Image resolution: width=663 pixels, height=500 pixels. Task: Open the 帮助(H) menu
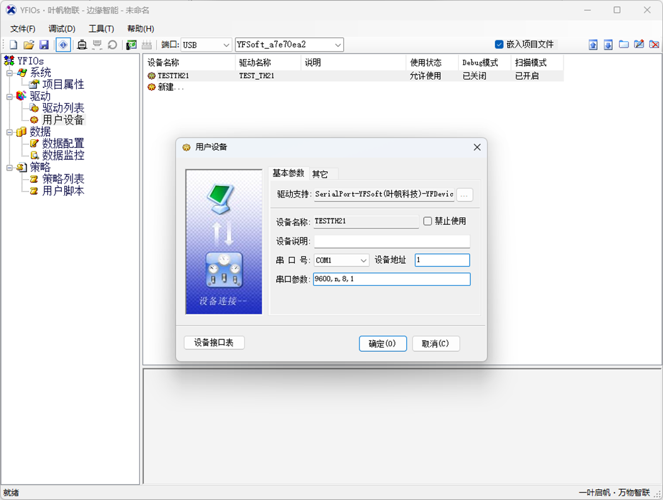(140, 28)
